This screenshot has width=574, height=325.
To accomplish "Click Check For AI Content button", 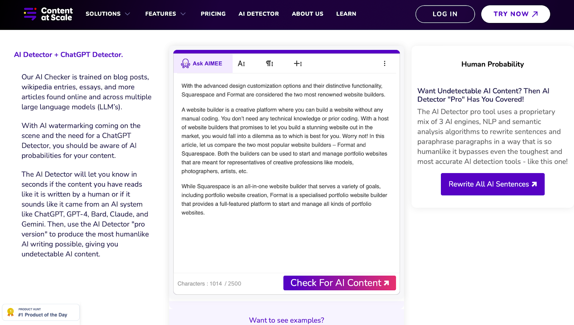I will (x=340, y=283).
